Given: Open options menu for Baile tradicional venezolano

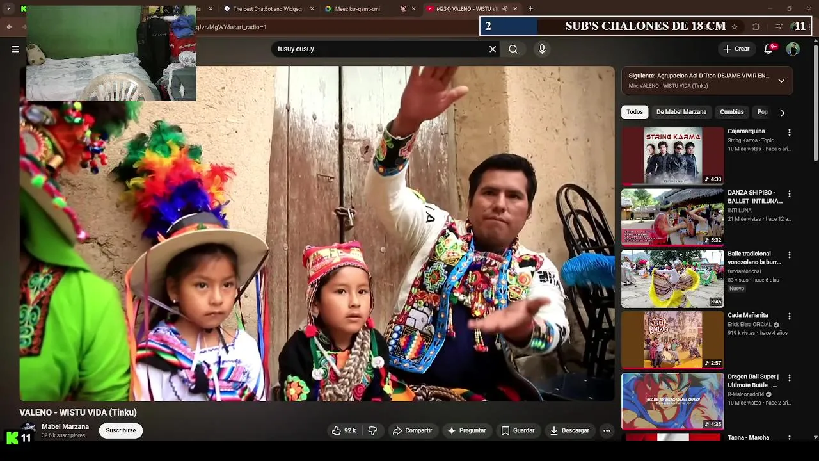Looking at the screenshot, I should [789, 255].
